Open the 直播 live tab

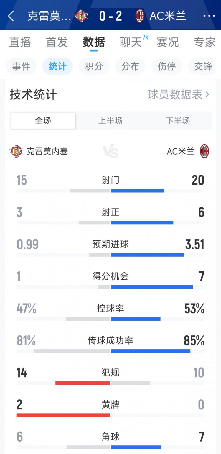(x=20, y=42)
